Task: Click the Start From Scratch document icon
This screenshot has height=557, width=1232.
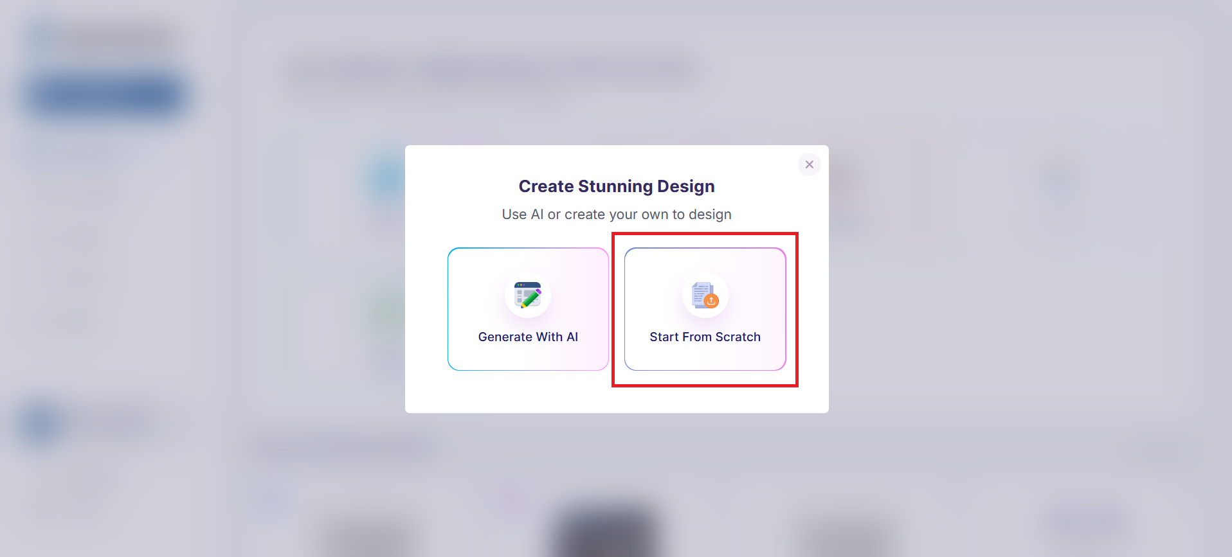Action: tap(705, 295)
